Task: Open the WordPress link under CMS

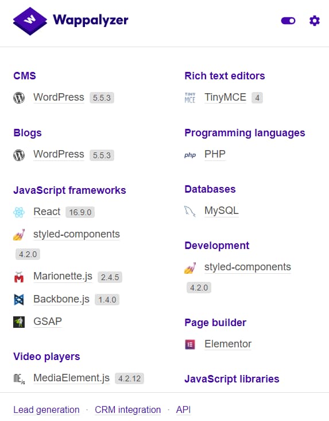Action: click(x=59, y=97)
